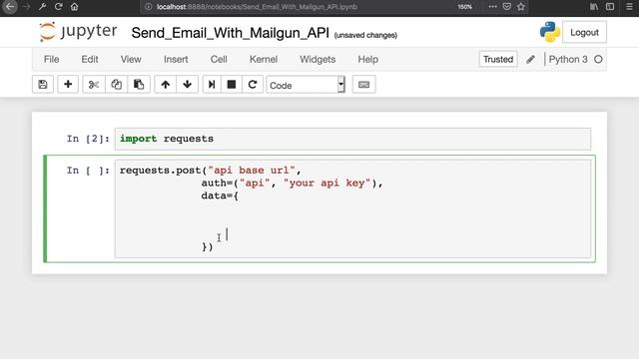The image size is (639, 359).
Task: Open the Widgets menu
Action: pyautogui.click(x=318, y=60)
